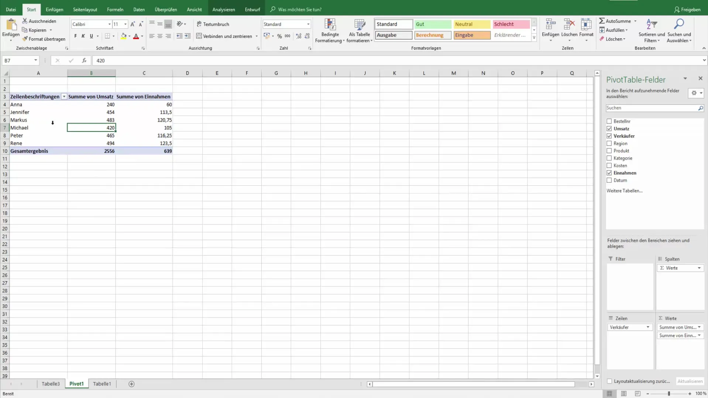Decrease font size icon

[x=141, y=24]
